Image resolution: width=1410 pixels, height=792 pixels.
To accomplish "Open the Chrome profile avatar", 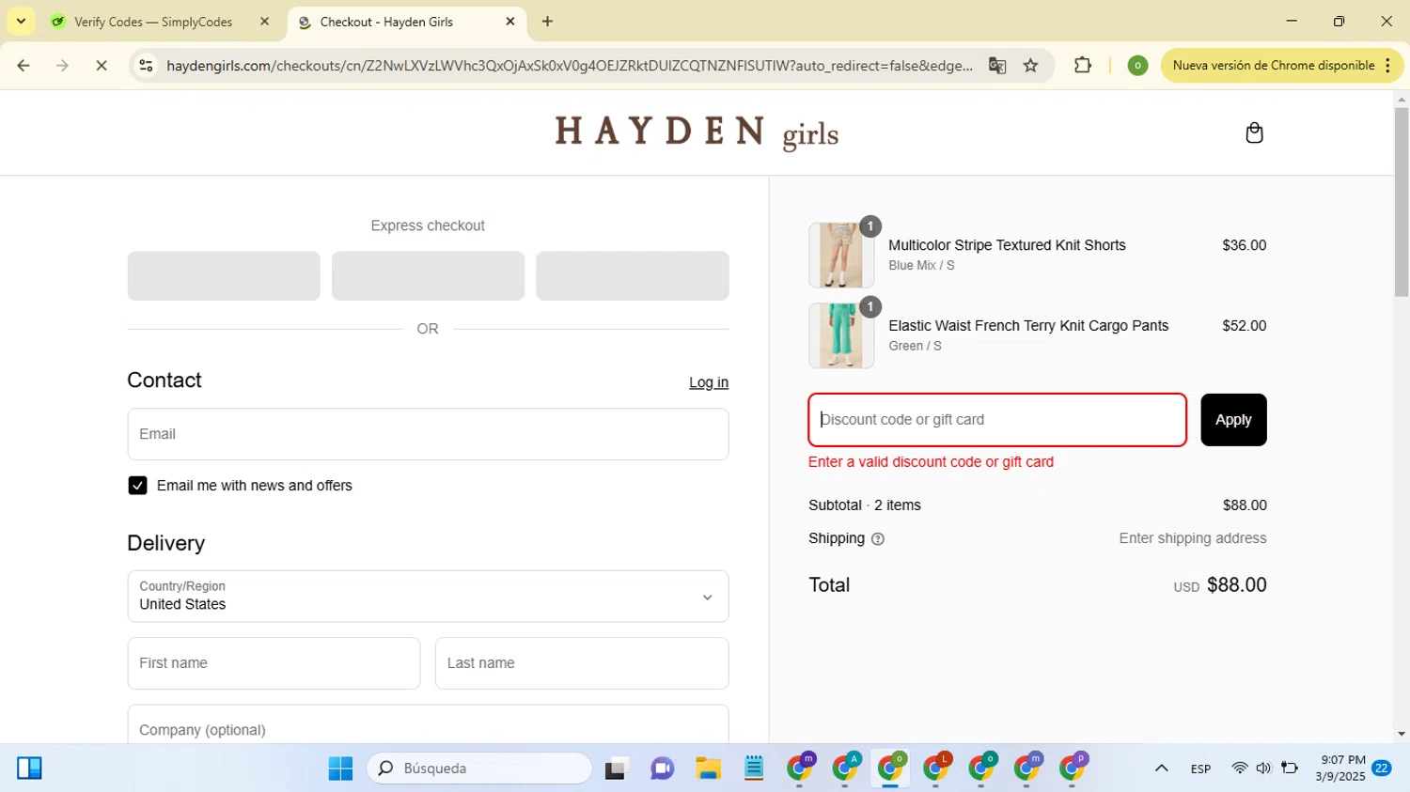I will pyautogui.click(x=1137, y=66).
